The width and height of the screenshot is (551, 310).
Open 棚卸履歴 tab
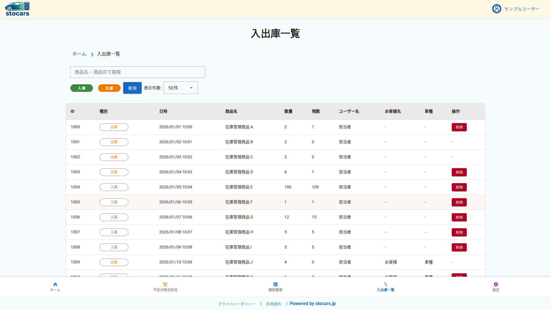click(x=275, y=287)
